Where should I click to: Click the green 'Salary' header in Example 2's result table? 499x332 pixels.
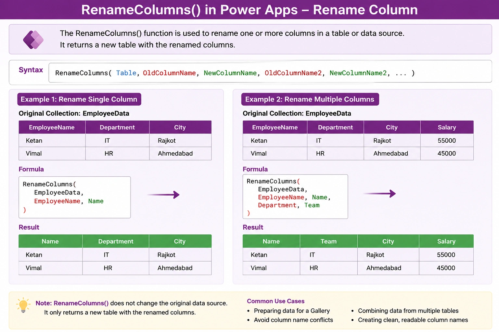tap(446, 241)
